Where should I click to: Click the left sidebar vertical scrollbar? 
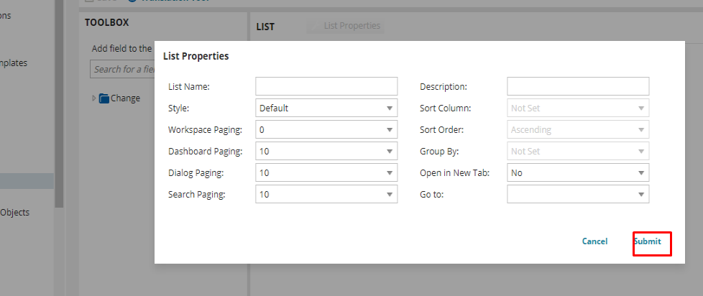(59, 108)
